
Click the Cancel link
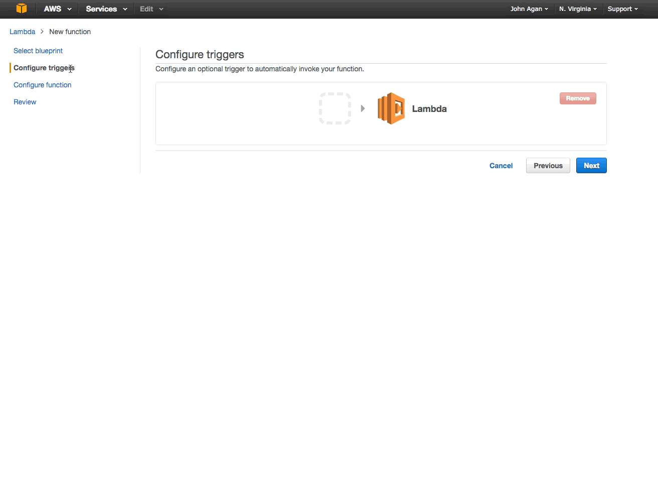coord(501,166)
